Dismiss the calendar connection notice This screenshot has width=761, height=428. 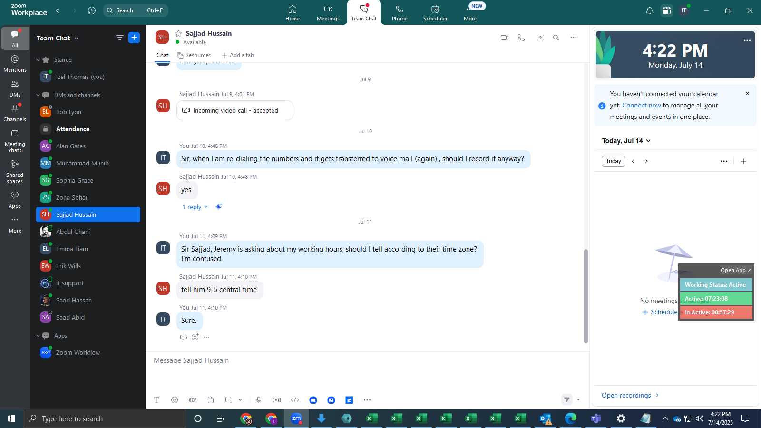click(x=747, y=94)
